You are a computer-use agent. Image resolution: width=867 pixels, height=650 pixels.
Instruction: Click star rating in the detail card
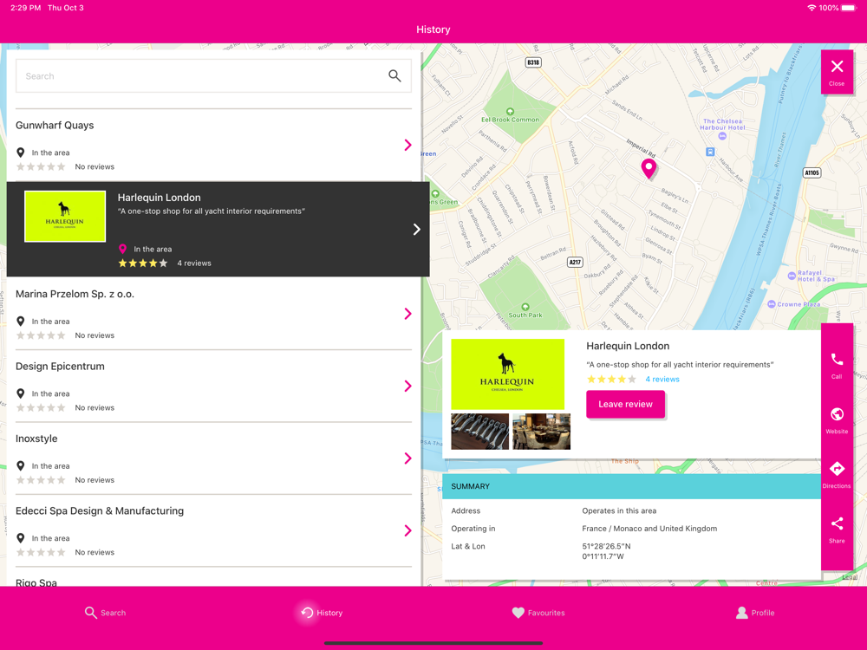[x=611, y=380]
